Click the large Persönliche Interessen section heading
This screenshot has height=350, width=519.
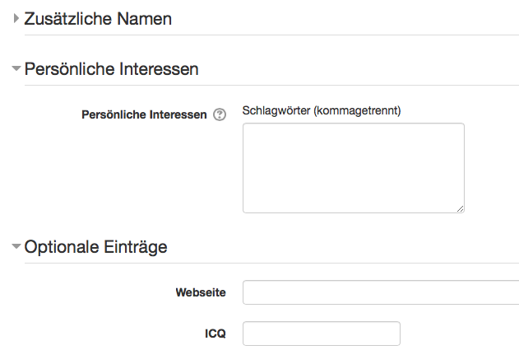(x=112, y=69)
